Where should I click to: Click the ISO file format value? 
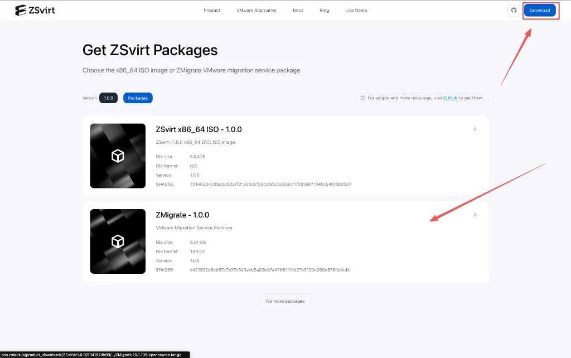coord(193,166)
